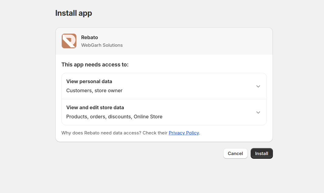Click the Rebato app logo icon
324x193 pixels.
click(x=69, y=41)
